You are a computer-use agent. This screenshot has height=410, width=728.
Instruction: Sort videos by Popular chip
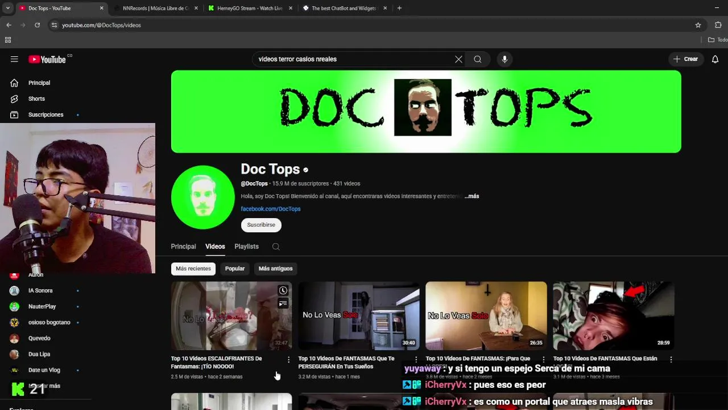click(235, 269)
